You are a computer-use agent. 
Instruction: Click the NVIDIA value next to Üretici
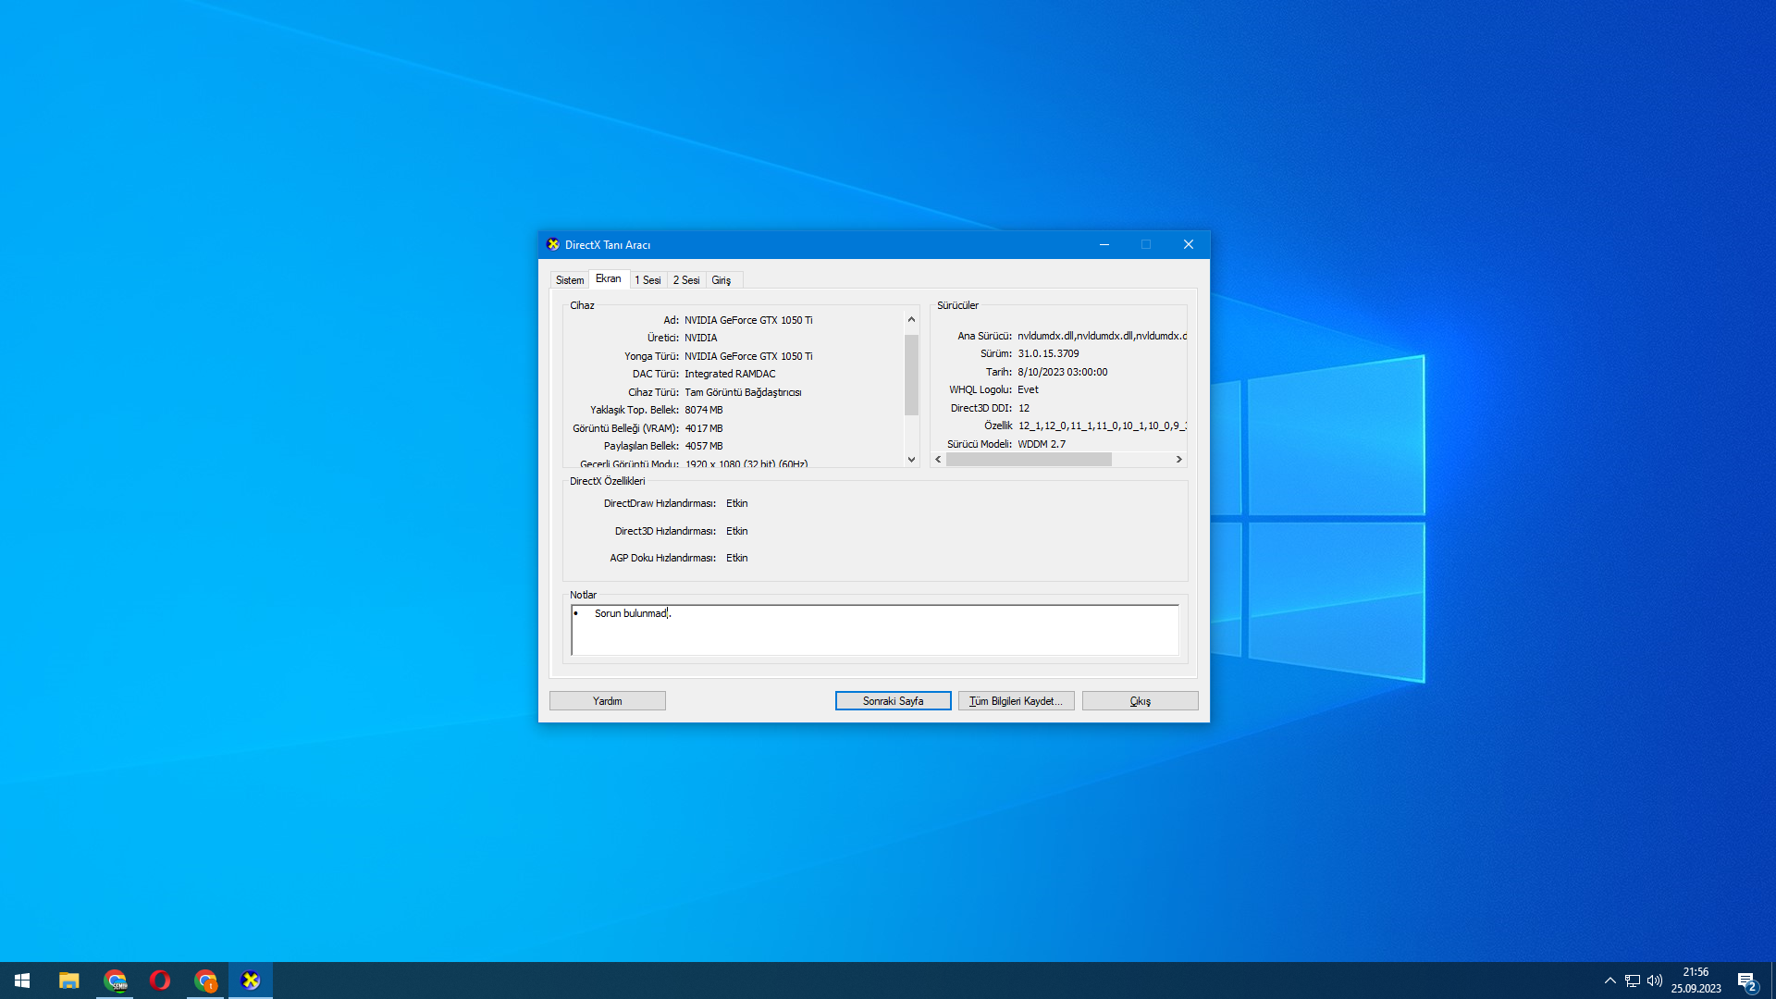701,339
